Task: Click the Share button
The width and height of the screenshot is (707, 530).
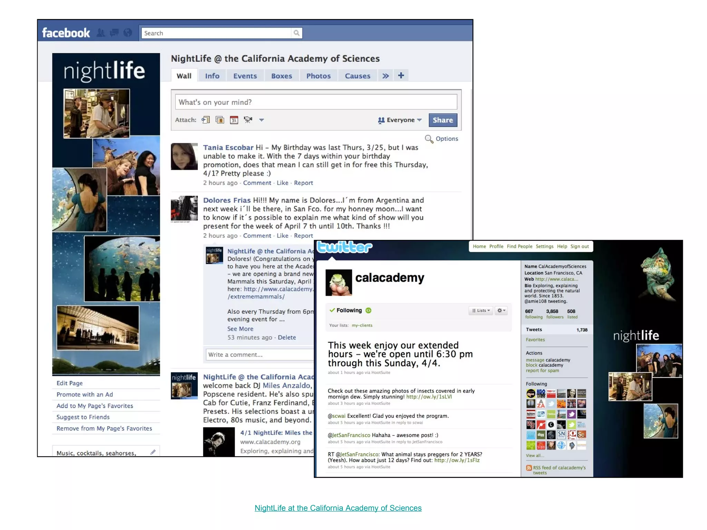Action: [x=443, y=120]
